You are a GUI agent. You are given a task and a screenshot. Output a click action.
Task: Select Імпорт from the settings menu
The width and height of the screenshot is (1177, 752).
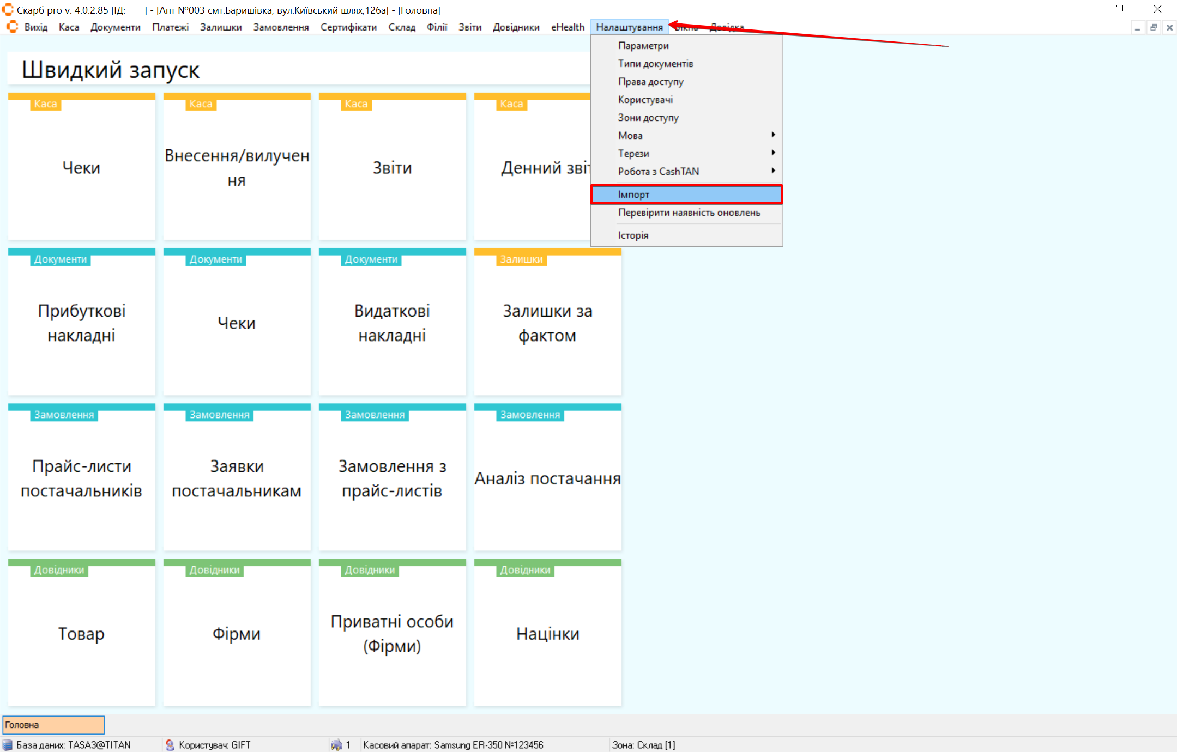[x=686, y=195]
